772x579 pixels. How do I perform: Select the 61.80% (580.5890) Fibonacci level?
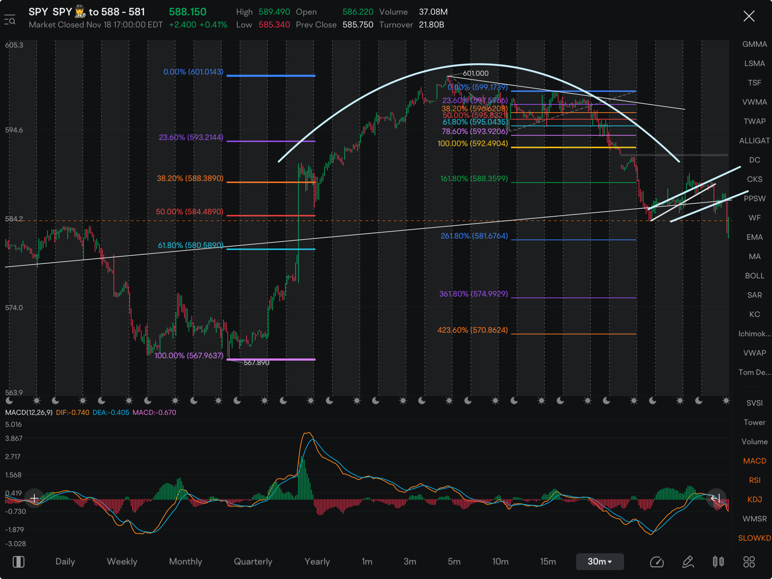pos(190,245)
